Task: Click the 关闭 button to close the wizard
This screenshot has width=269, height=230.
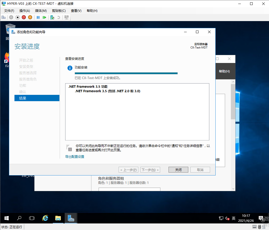Action: [178, 169]
